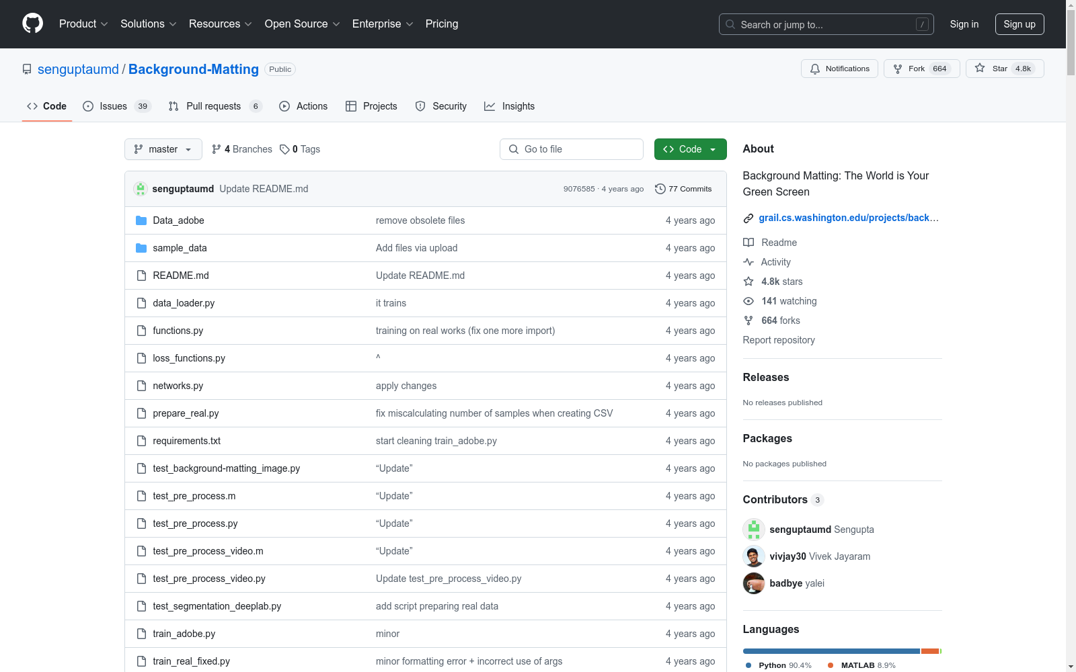The width and height of the screenshot is (1076, 672).
Task: Click the Sign up button
Action: click(x=1020, y=24)
